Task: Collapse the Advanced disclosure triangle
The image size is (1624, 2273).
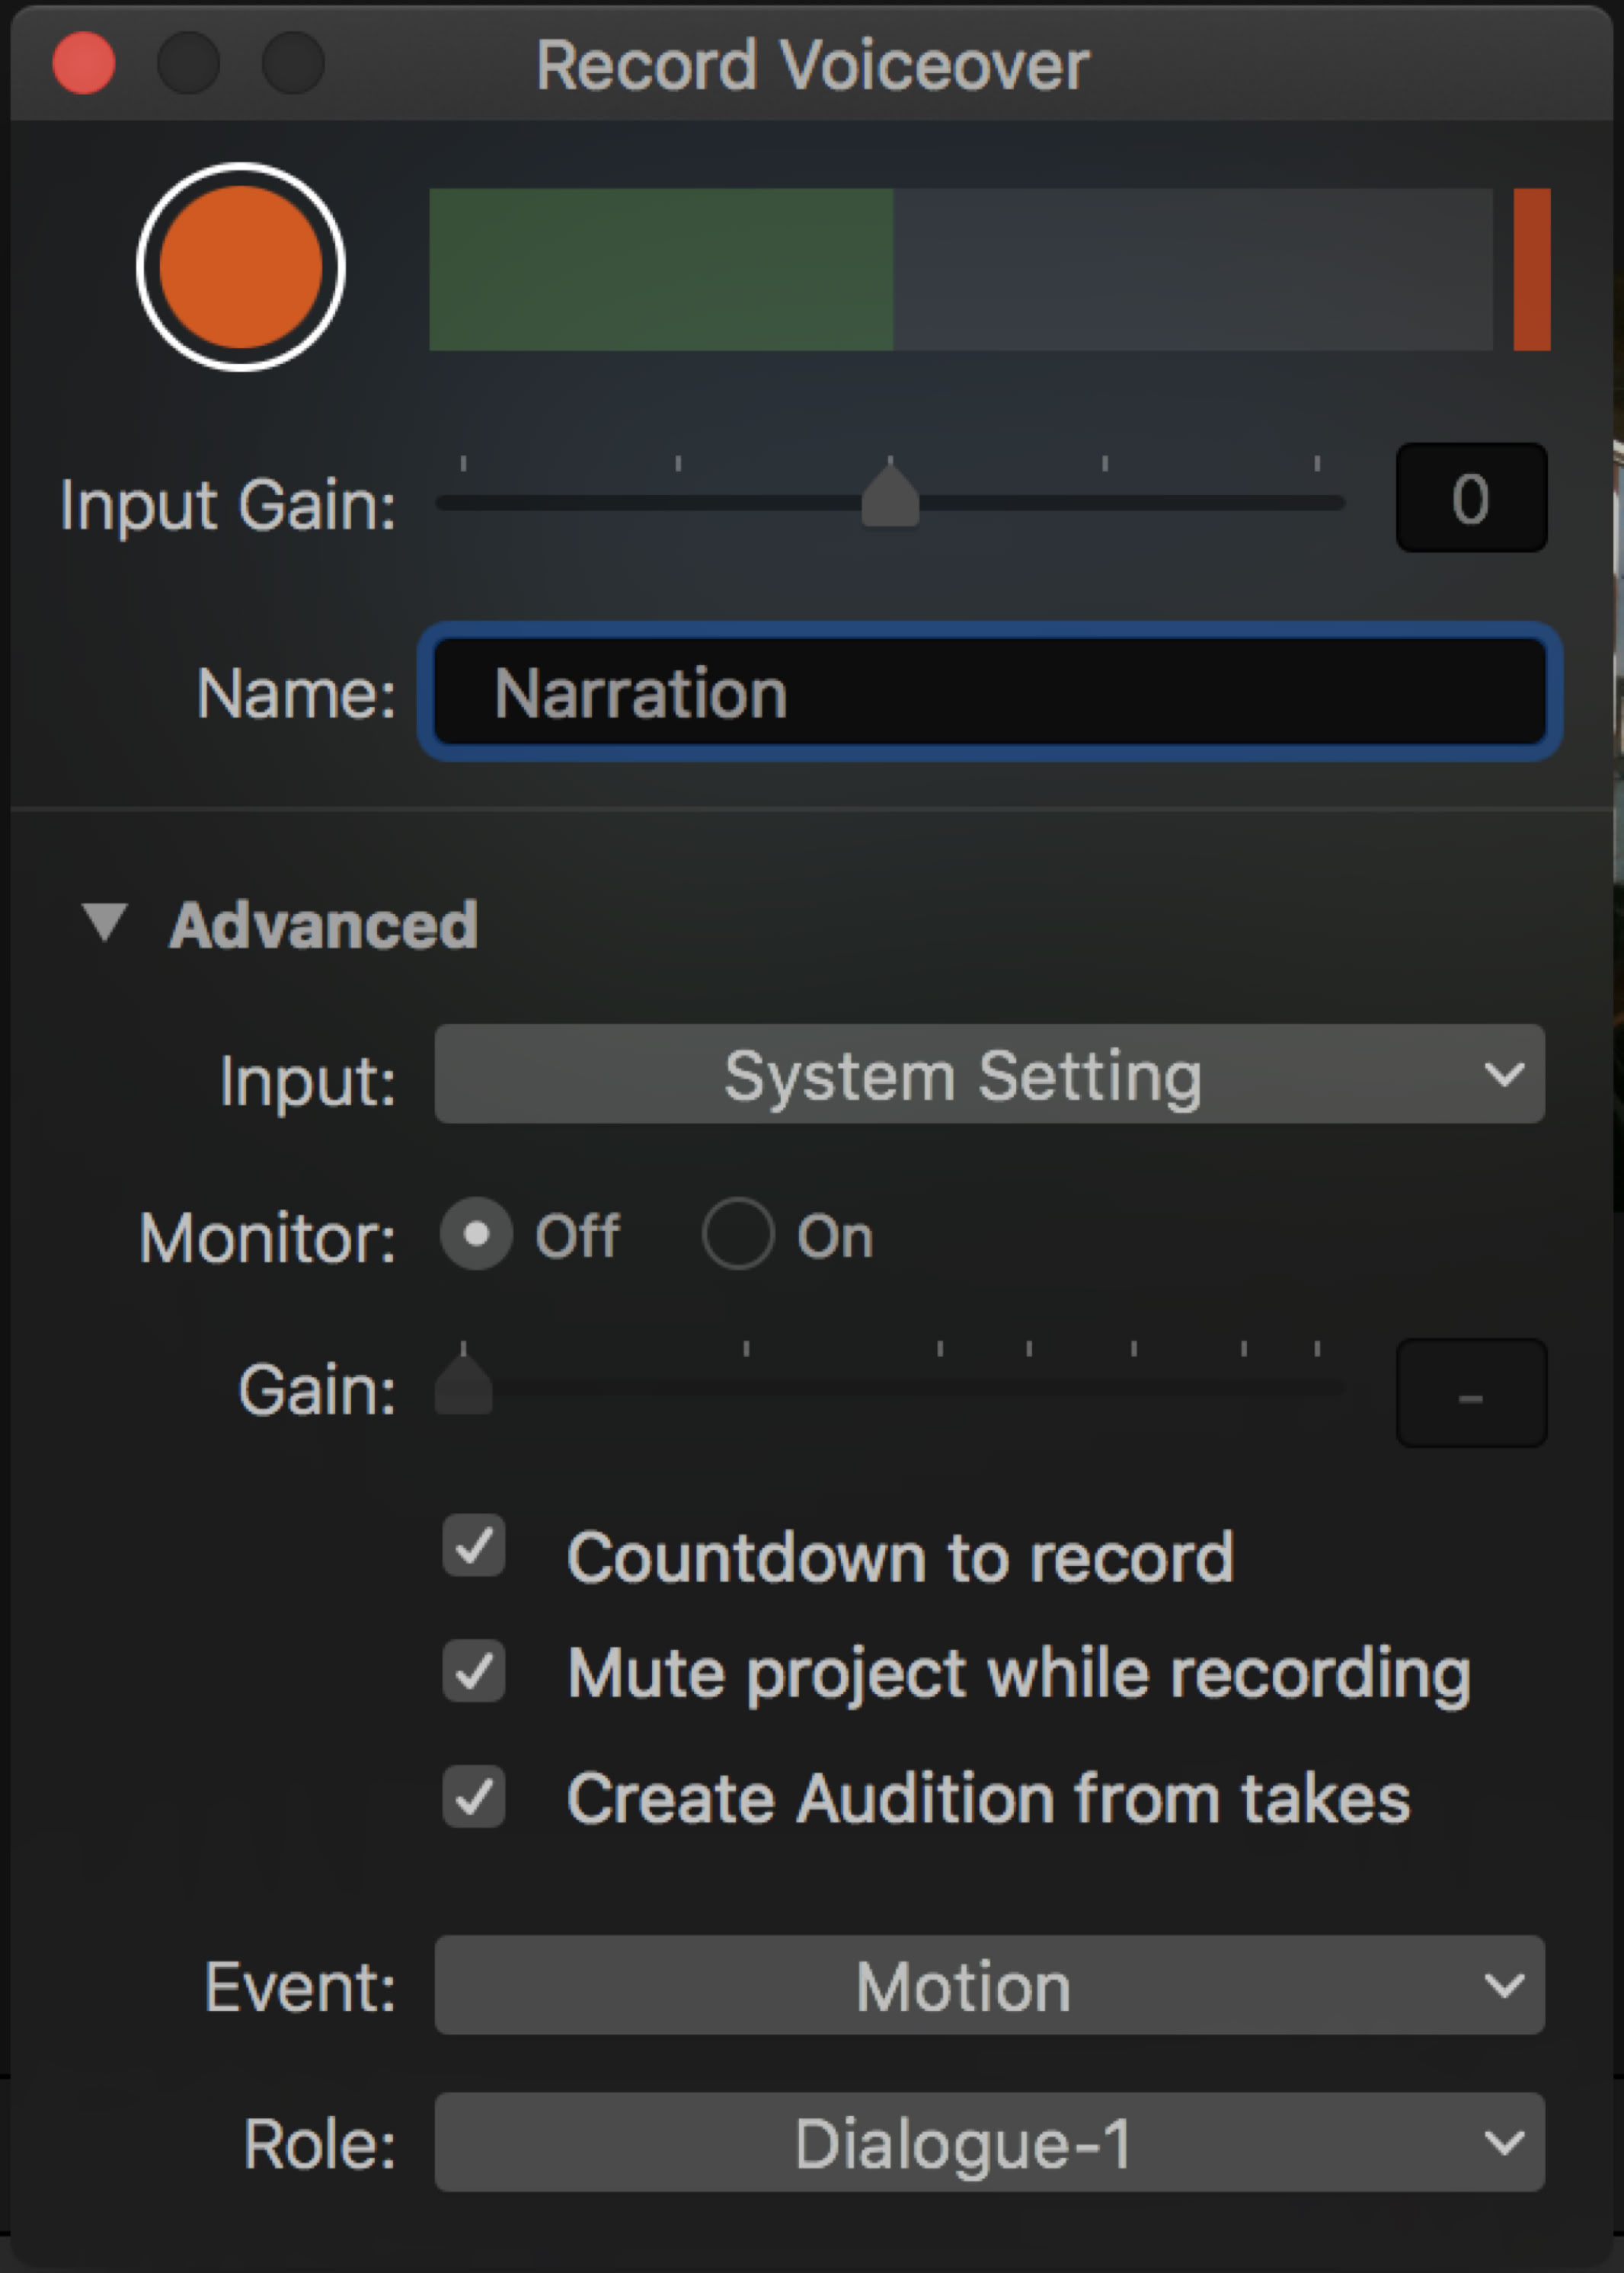Action: tap(104, 922)
